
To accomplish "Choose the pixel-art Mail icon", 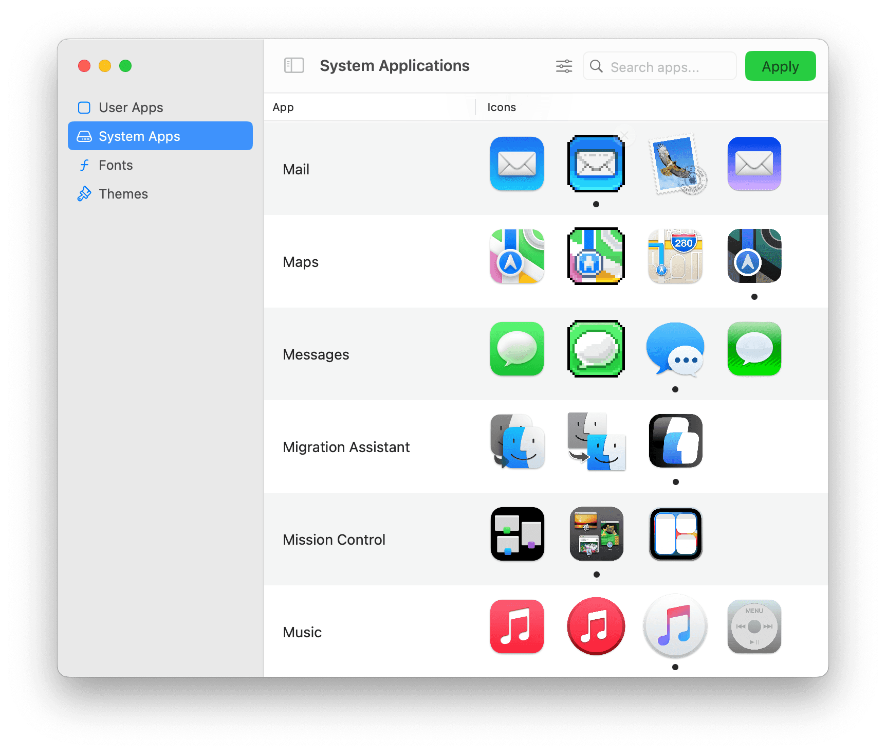I will [x=596, y=164].
